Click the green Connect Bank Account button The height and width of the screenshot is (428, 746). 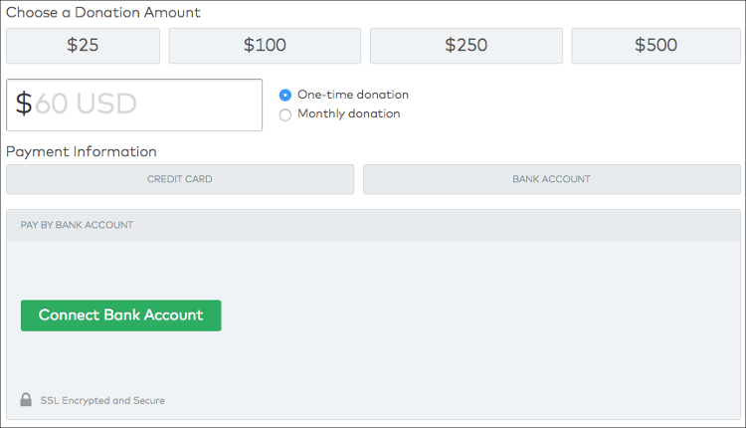(x=120, y=316)
